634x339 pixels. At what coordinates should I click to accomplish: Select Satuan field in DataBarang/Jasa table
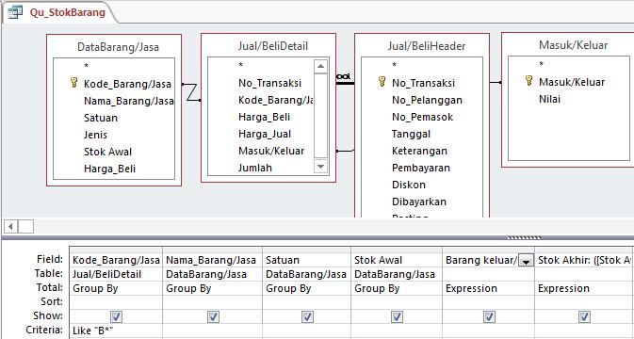(x=101, y=118)
